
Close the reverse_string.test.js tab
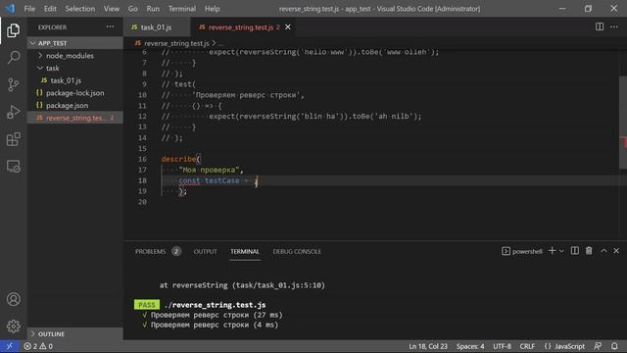click(288, 26)
